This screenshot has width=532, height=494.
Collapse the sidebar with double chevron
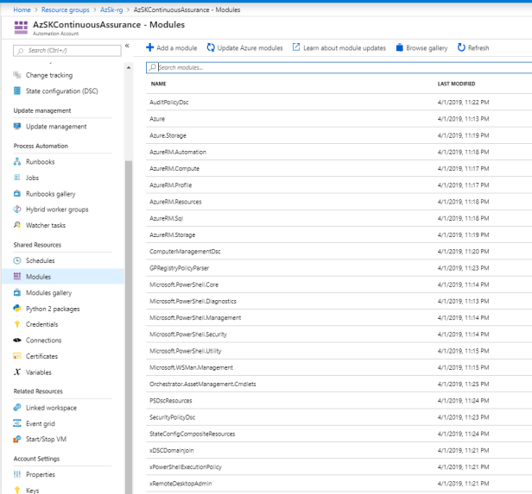[x=127, y=46]
